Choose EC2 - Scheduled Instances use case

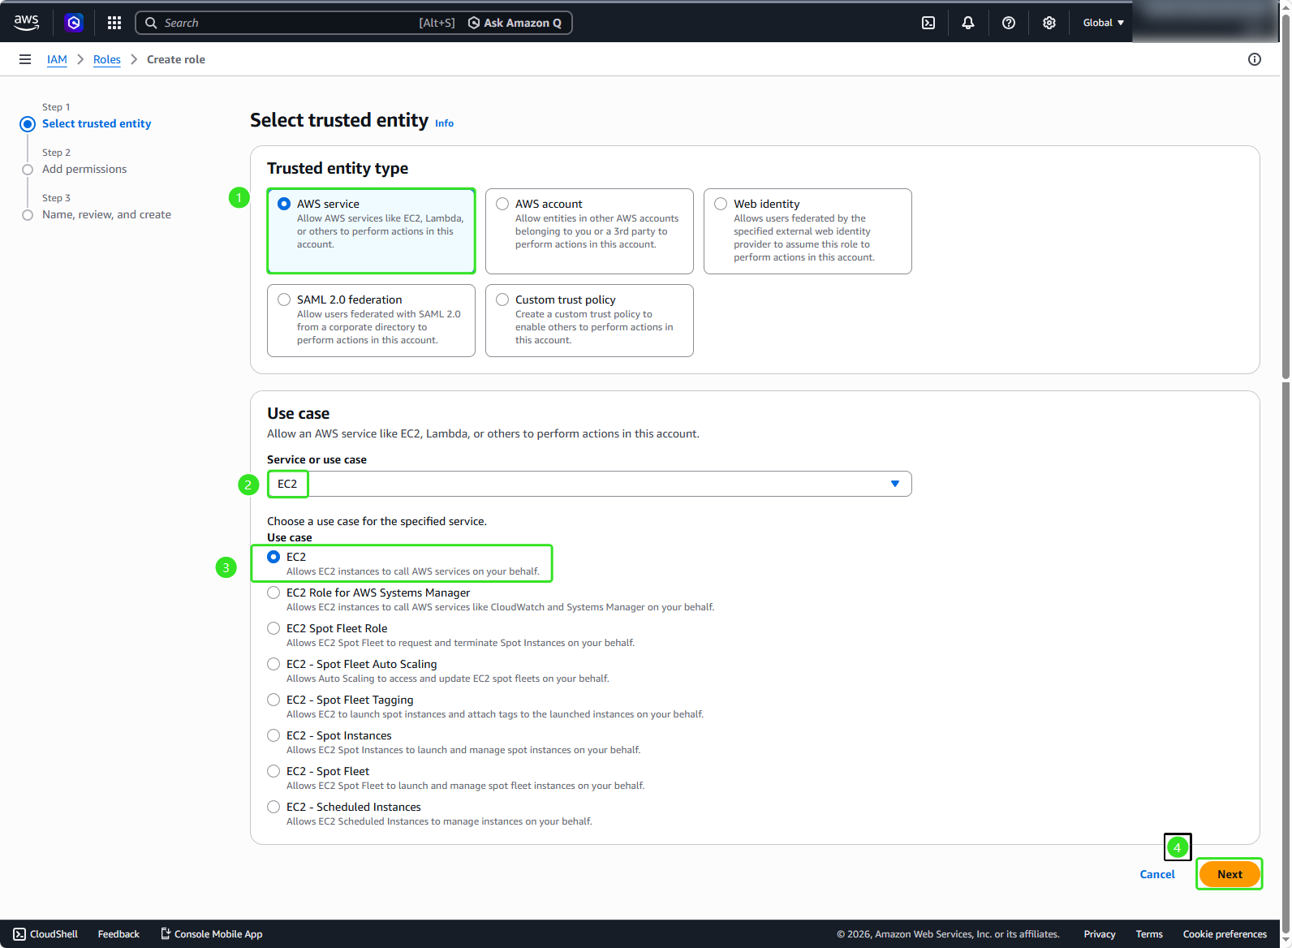(x=273, y=807)
